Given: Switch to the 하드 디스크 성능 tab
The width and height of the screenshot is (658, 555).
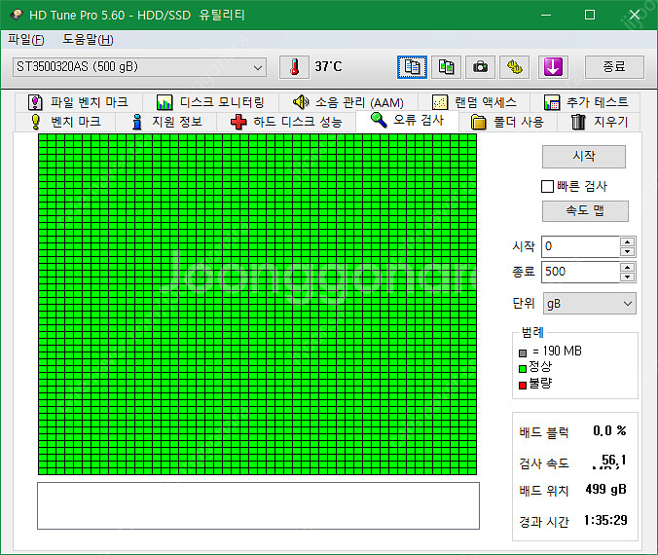Looking at the screenshot, I should point(286,122).
